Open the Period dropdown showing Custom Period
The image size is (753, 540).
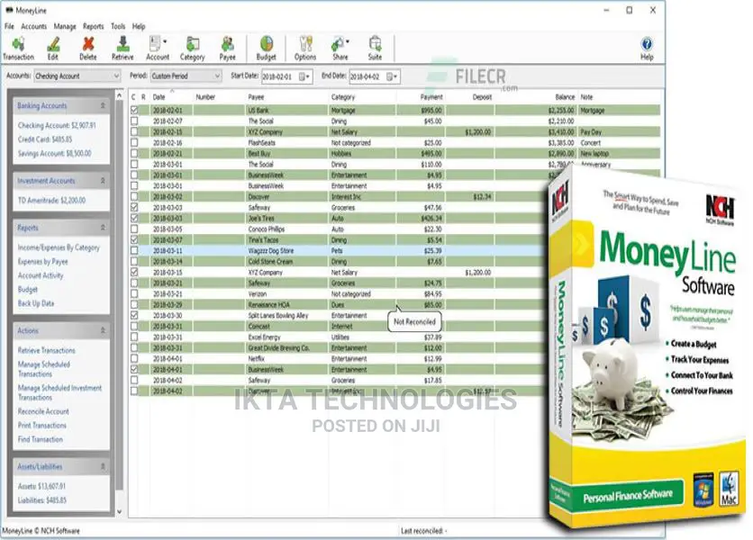click(186, 76)
